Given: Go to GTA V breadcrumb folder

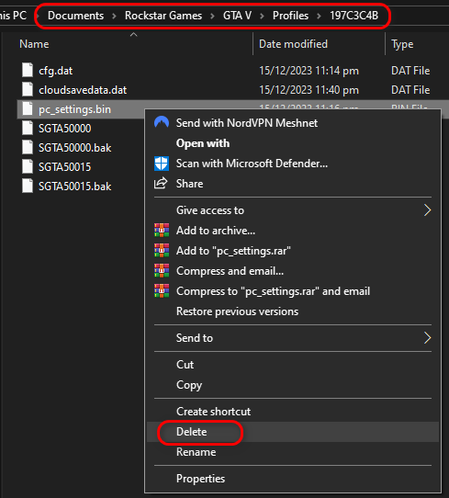Looking at the screenshot, I should (x=237, y=16).
